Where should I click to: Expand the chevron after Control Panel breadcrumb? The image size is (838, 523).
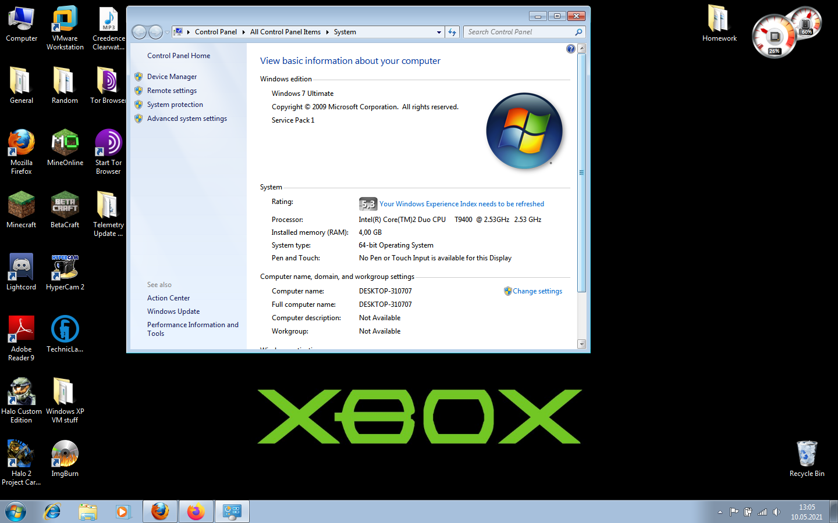[244, 33]
